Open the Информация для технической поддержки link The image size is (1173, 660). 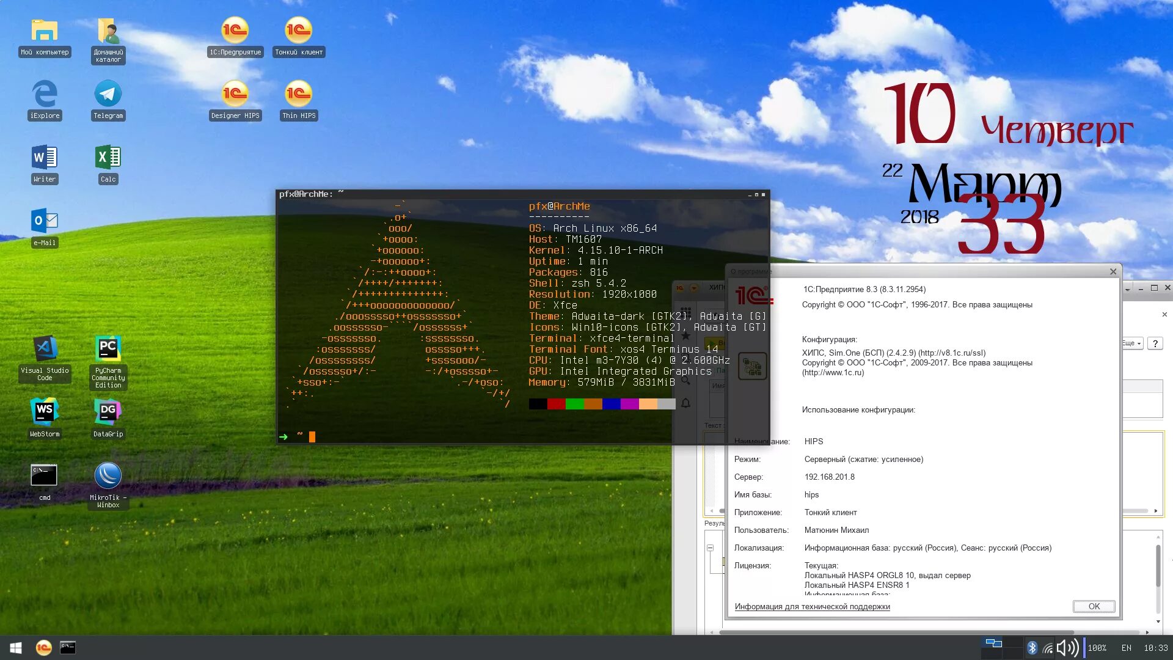click(x=812, y=607)
